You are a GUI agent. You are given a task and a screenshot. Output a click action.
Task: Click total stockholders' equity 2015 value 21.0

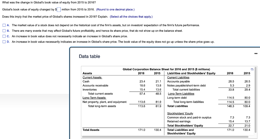[247, 126]
